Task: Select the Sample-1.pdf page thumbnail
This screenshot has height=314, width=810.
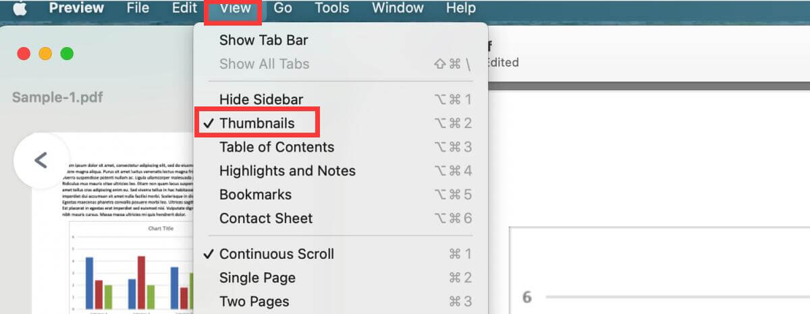Action: (128, 222)
